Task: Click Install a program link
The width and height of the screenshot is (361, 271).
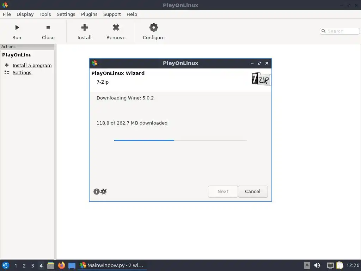Action: coord(32,65)
